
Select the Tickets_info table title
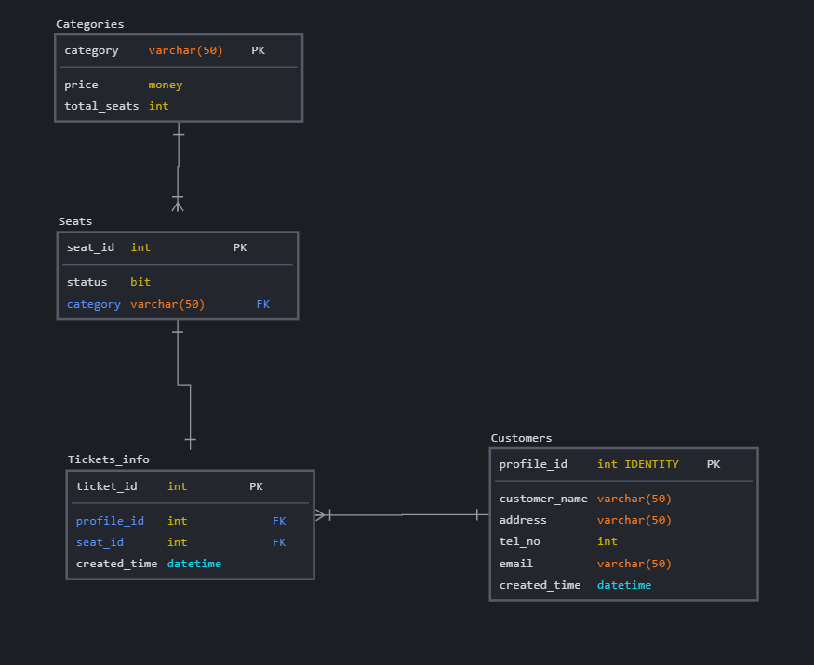click(109, 459)
